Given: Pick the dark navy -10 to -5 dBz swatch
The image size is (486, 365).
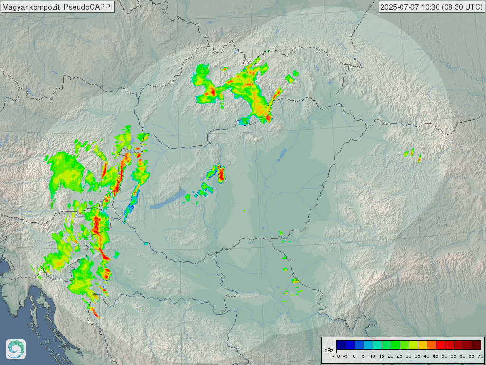Looking at the screenshot, I should (341, 345).
